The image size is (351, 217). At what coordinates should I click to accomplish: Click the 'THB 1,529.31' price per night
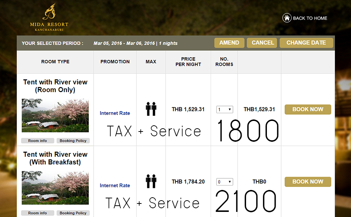pyautogui.click(x=188, y=109)
